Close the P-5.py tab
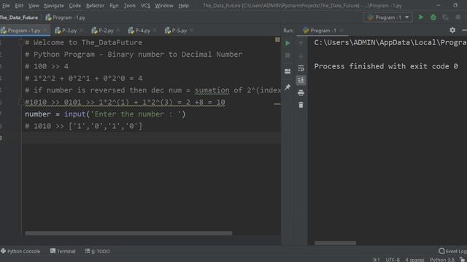Image resolution: width=467 pixels, height=262 pixels. (x=191, y=31)
